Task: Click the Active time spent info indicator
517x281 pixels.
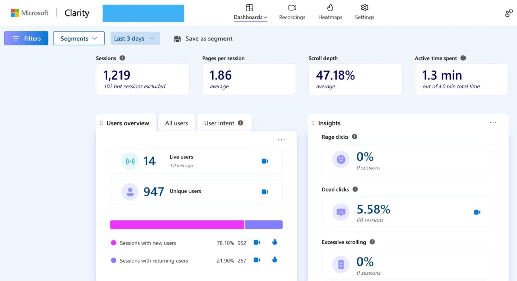Action: (463, 58)
